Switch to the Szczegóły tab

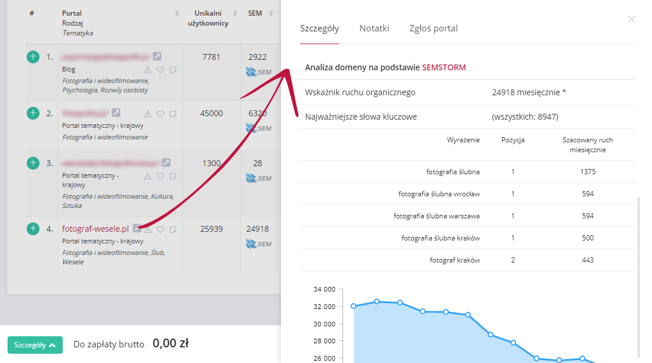[319, 28]
